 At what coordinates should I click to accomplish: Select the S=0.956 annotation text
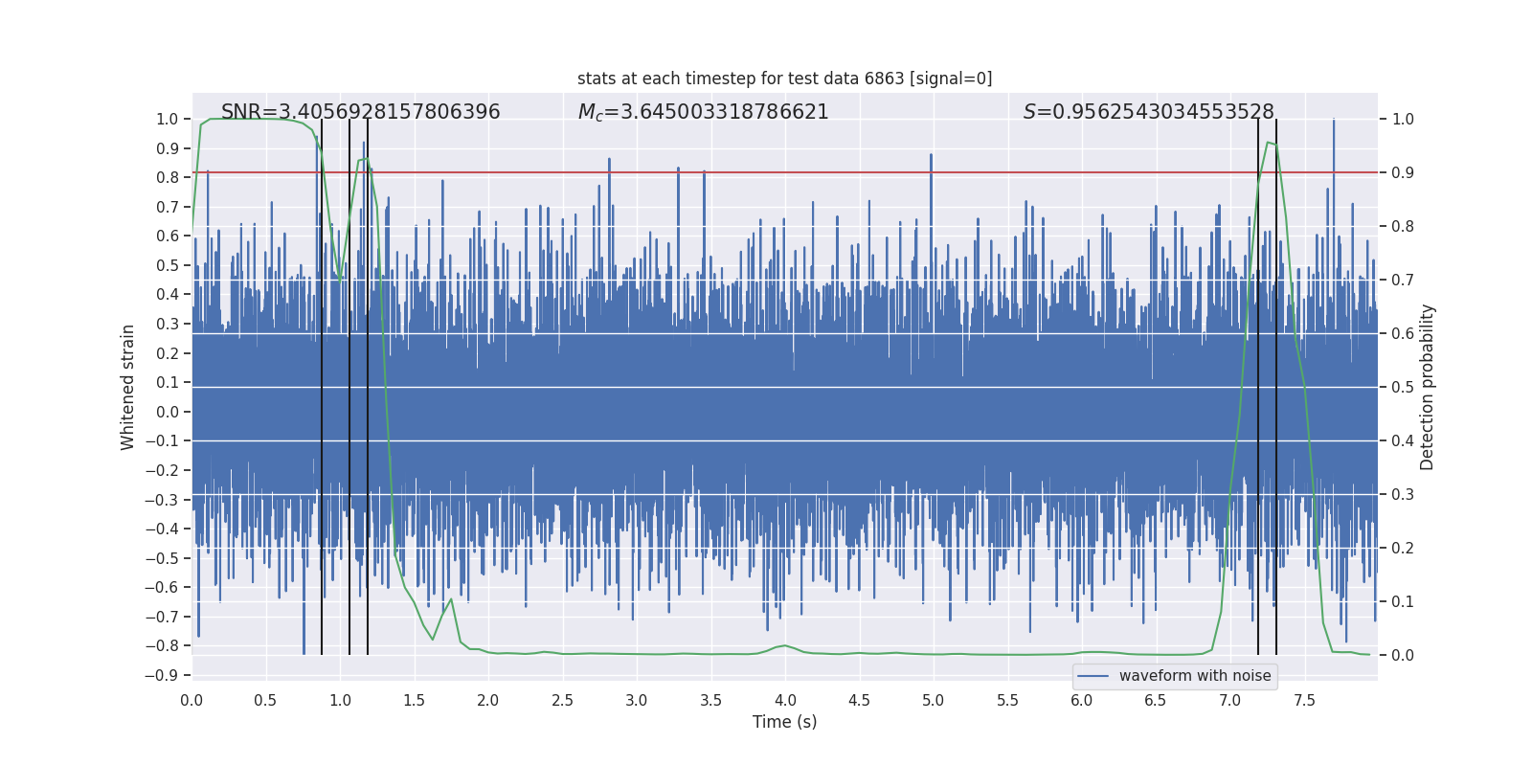[1148, 112]
